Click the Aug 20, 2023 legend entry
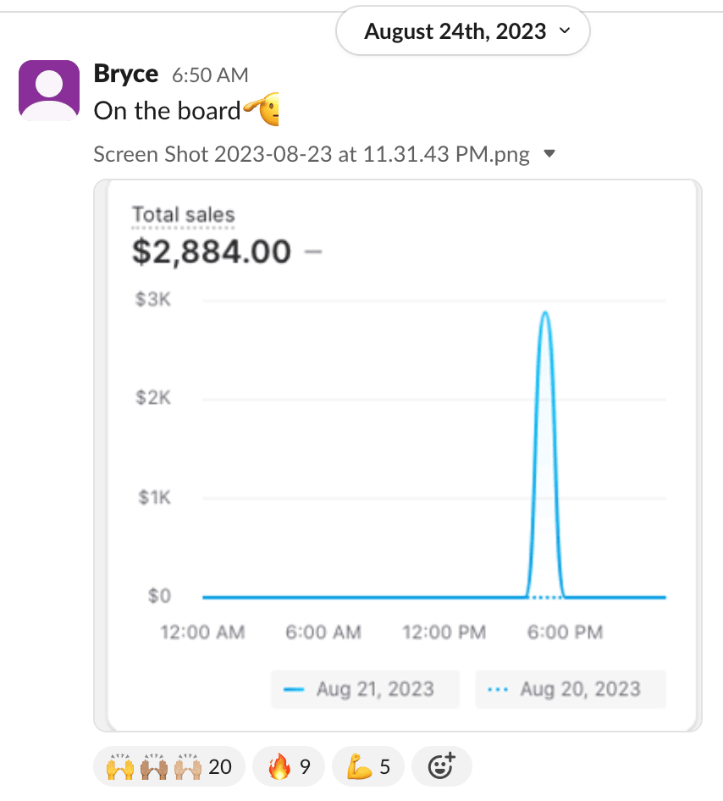The height and width of the screenshot is (801, 723). 570,689
